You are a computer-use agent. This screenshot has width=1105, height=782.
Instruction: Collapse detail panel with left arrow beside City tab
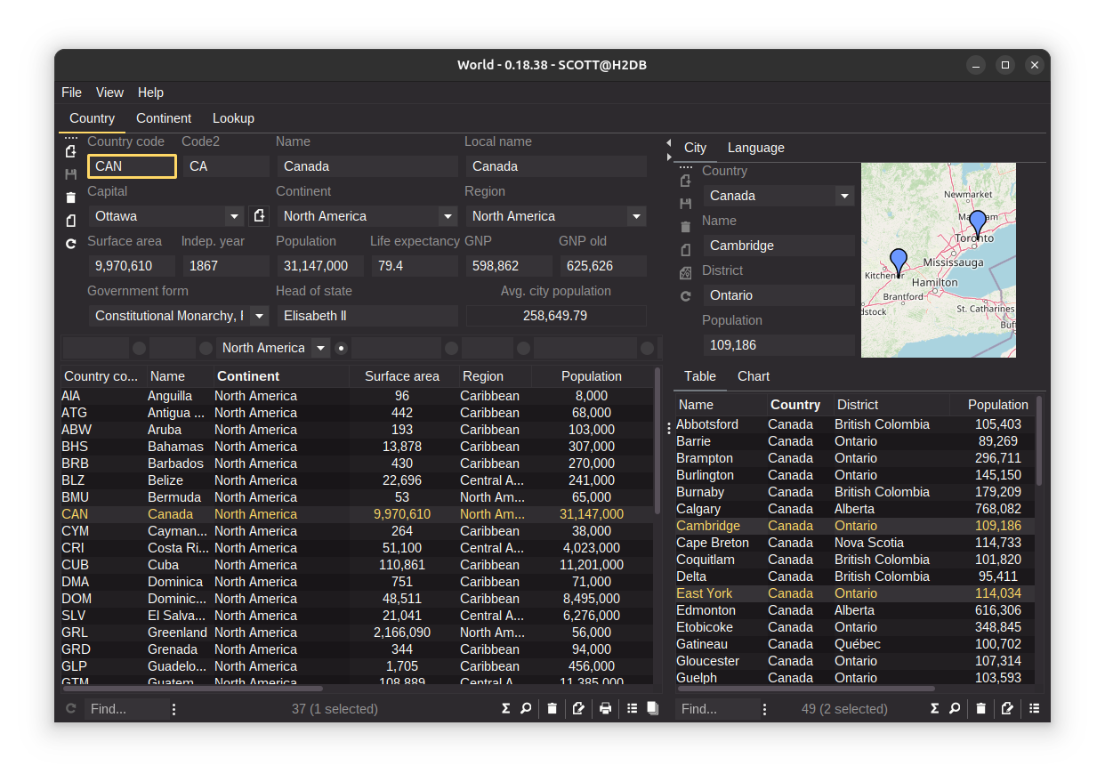(x=669, y=142)
